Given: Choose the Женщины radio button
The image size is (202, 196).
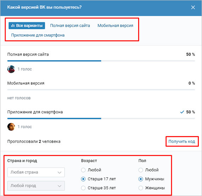Looking at the screenshot, I should 141,188.
